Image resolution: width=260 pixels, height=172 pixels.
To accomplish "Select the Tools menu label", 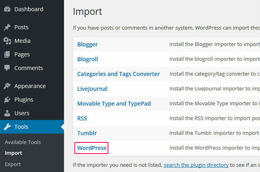I will pos(21,127).
